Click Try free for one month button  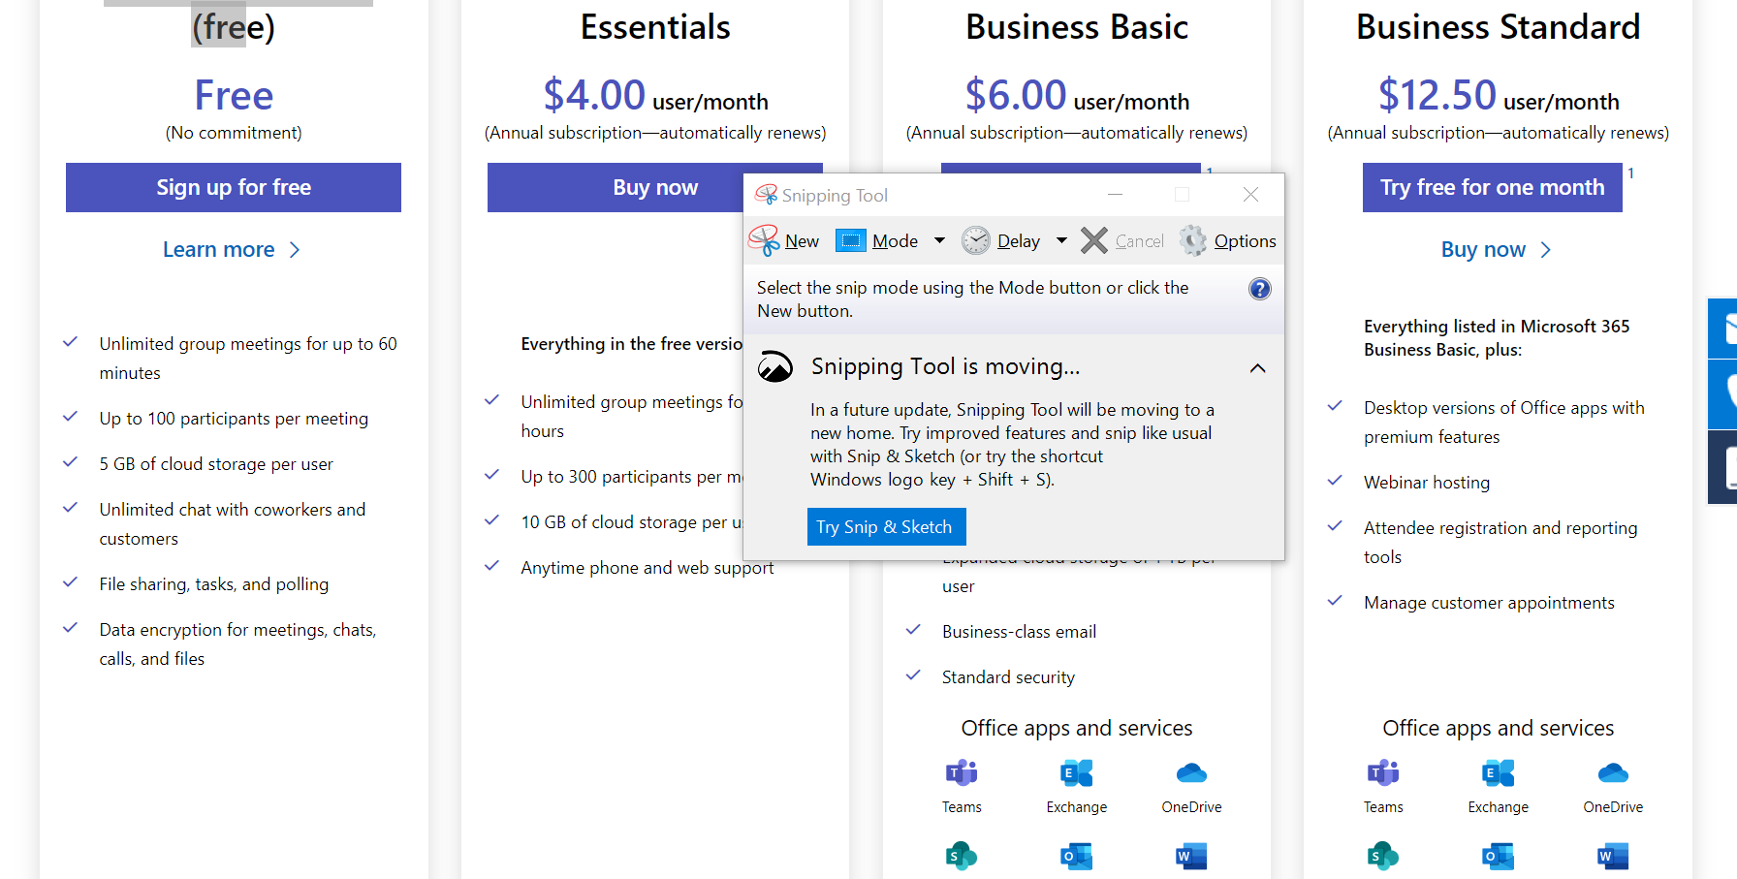(x=1492, y=187)
